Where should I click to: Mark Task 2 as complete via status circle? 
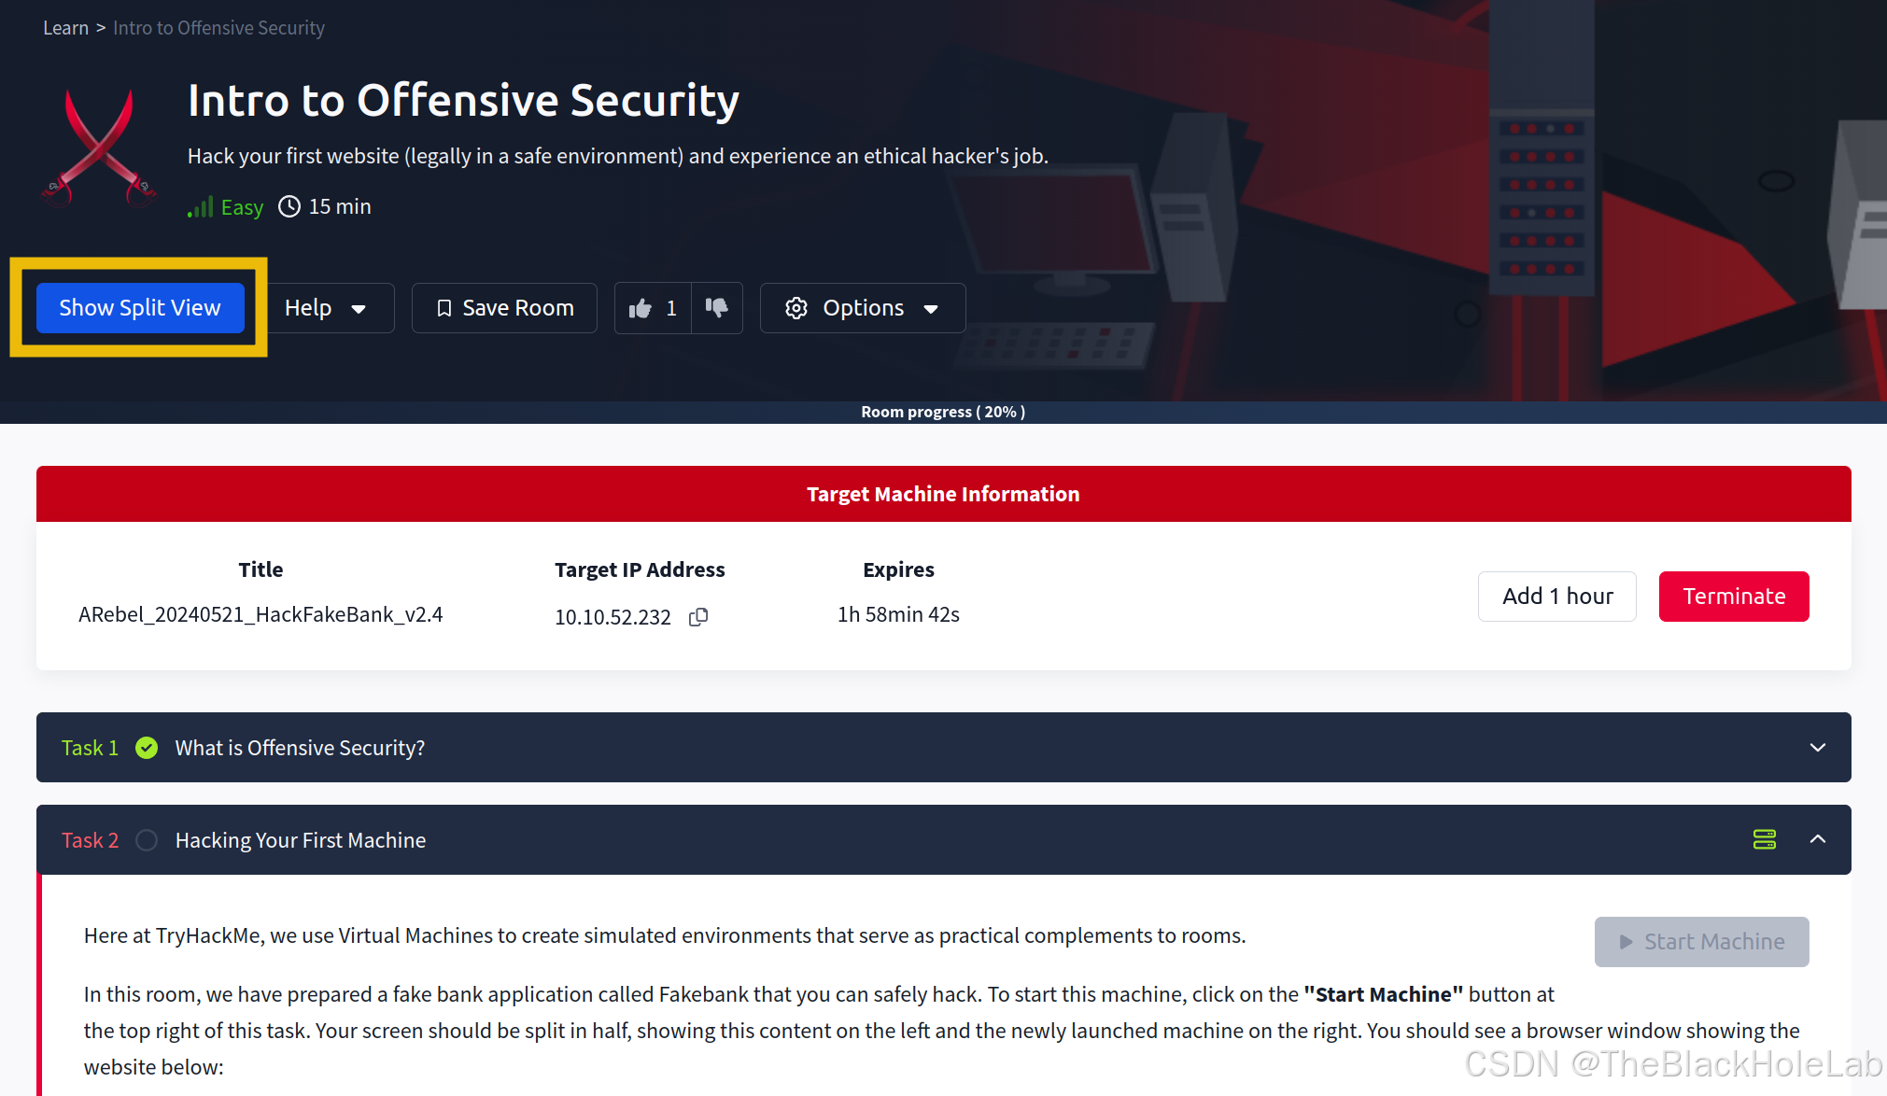click(147, 840)
